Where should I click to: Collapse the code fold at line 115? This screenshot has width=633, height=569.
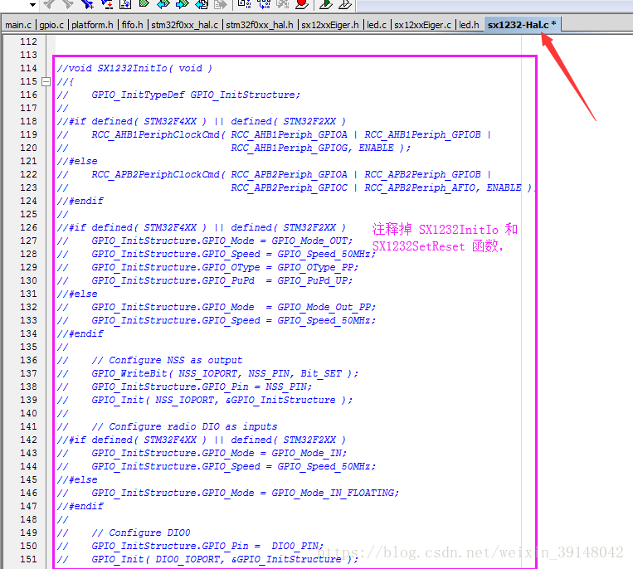click(46, 81)
